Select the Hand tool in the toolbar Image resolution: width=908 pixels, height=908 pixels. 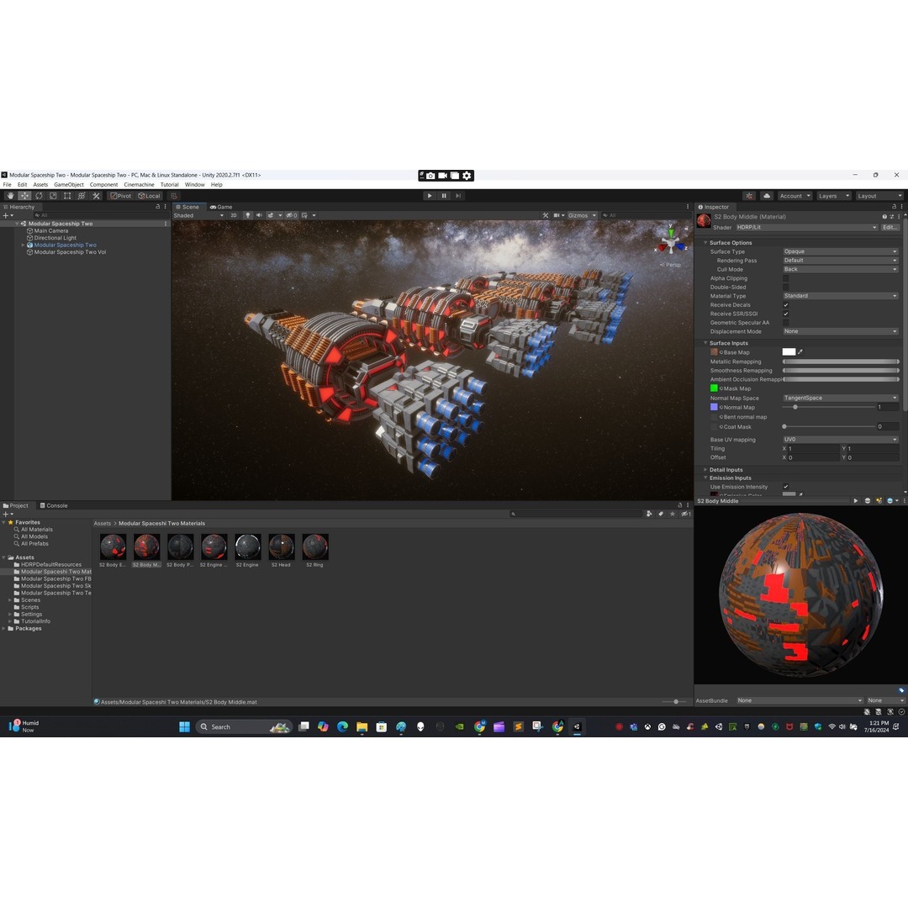(10, 196)
